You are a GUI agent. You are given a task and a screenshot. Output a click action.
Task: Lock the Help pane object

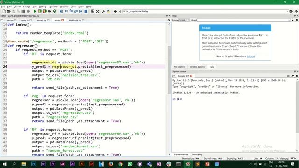pyautogui.click(x=292, y=20)
